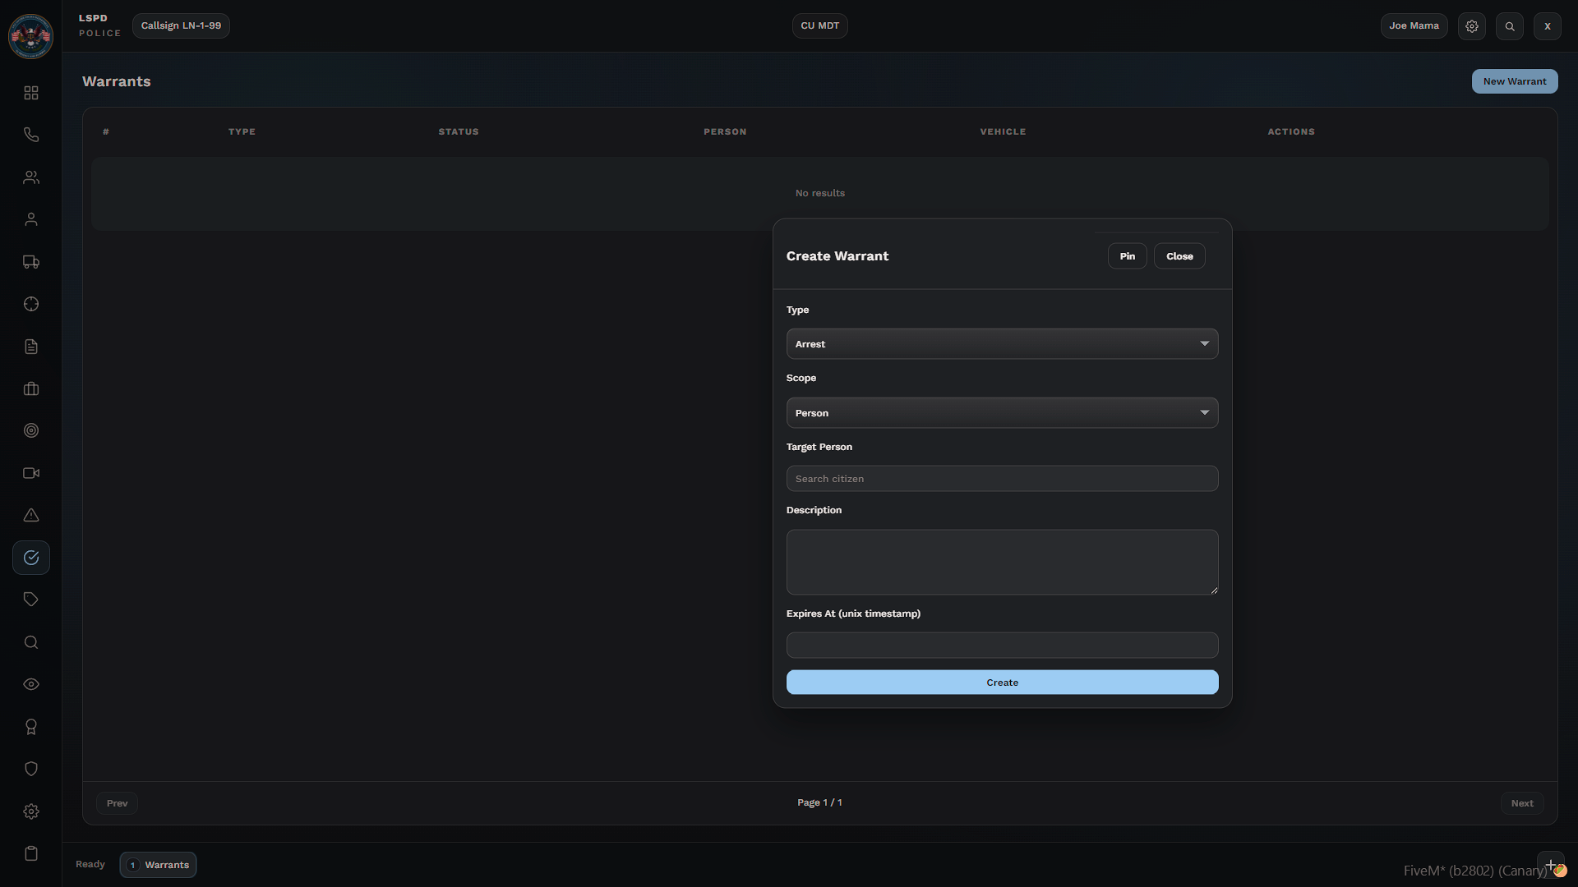Screen dimensions: 1578x887
Task: Click the New Warrant button
Action: 1514,81
